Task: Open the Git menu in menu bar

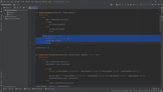Action: coord(40,2)
